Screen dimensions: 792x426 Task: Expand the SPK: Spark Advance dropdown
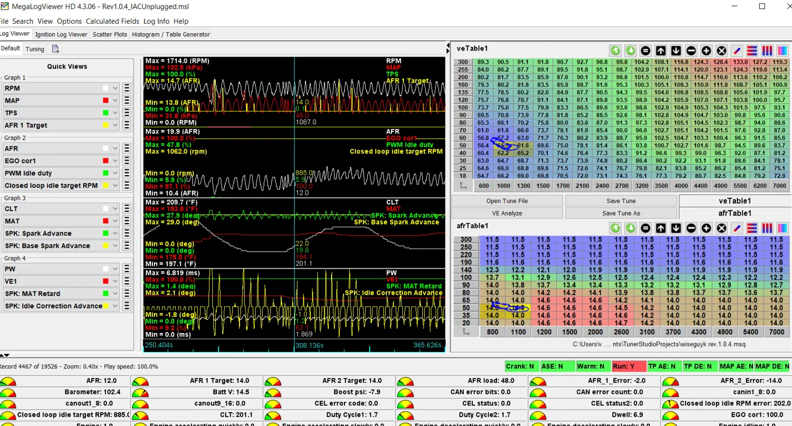[115, 233]
